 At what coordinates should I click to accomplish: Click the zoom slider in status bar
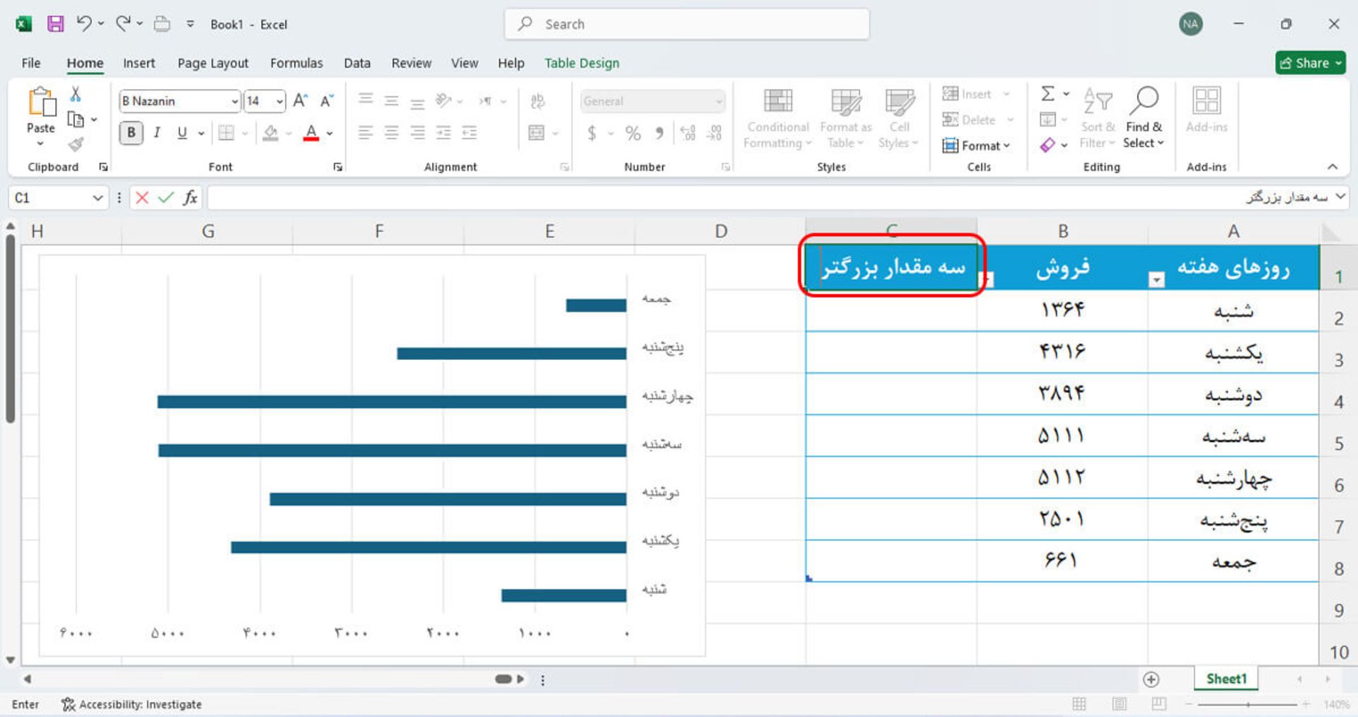pyautogui.click(x=1248, y=704)
